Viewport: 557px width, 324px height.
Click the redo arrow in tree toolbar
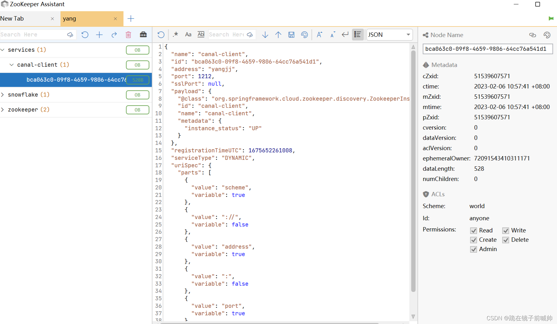(114, 35)
